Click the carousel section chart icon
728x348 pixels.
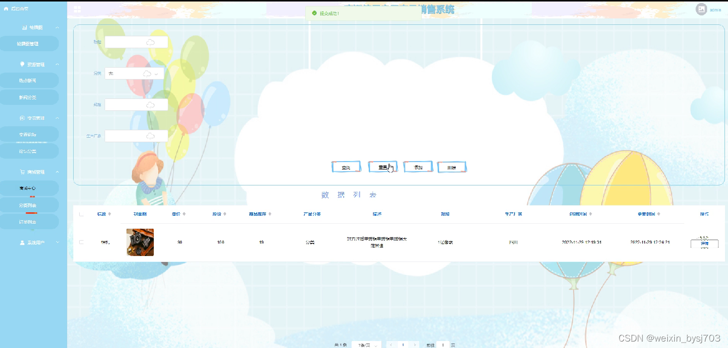(x=24, y=27)
